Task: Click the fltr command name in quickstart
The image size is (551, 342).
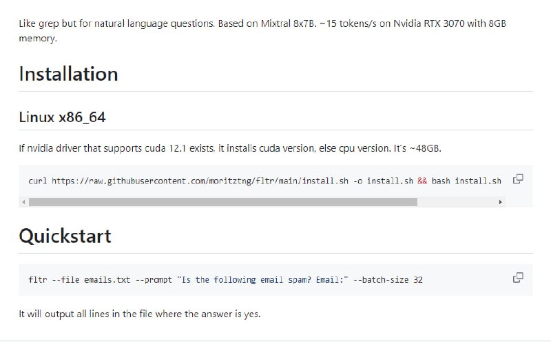Action: [x=37, y=280]
